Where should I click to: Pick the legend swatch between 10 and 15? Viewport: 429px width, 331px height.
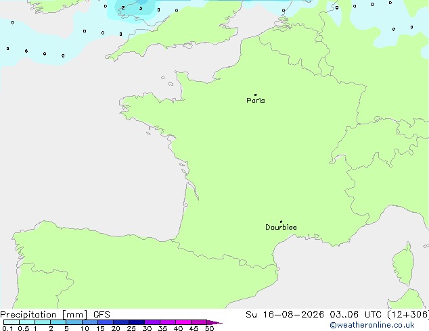[x=90, y=322]
